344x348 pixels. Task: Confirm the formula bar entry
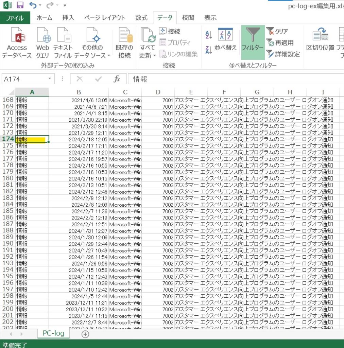98,79
